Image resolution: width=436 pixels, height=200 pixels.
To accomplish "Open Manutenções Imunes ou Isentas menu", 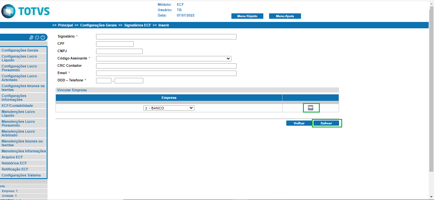I will click(x=24, y=143).
